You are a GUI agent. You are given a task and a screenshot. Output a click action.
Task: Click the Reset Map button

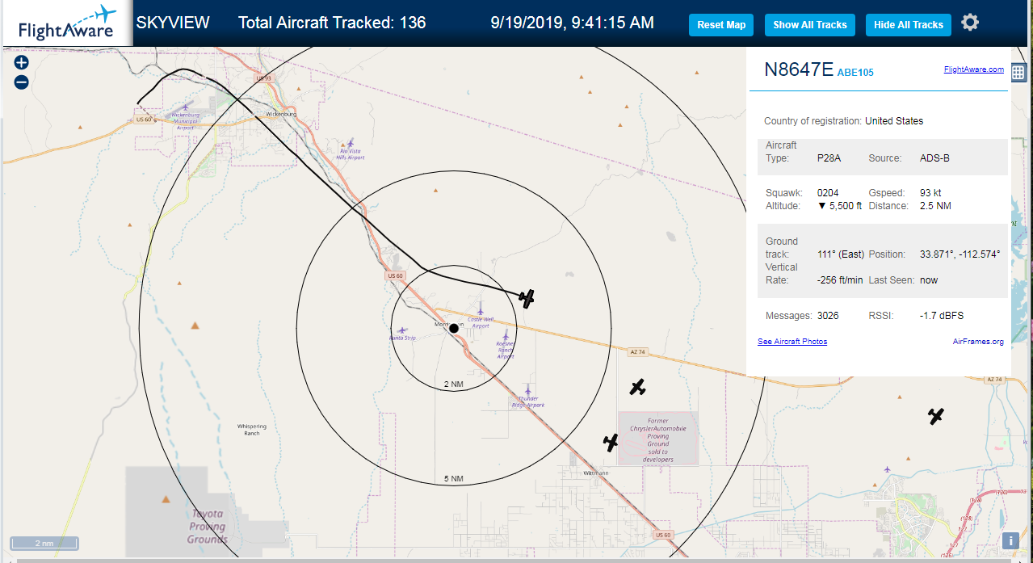[x=721, y=25]
